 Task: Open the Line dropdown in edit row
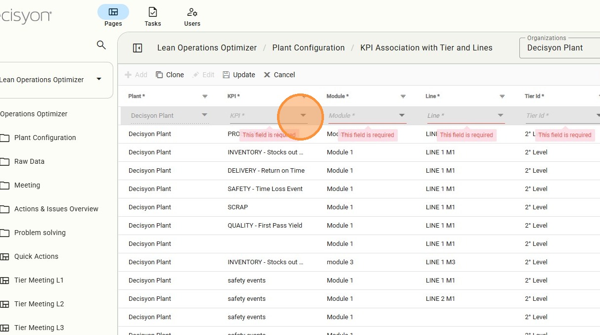(500, 115)
